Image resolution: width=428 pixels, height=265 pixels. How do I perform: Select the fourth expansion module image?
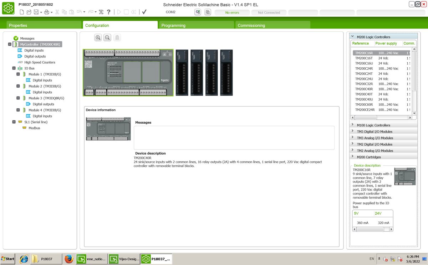(226, 73)
